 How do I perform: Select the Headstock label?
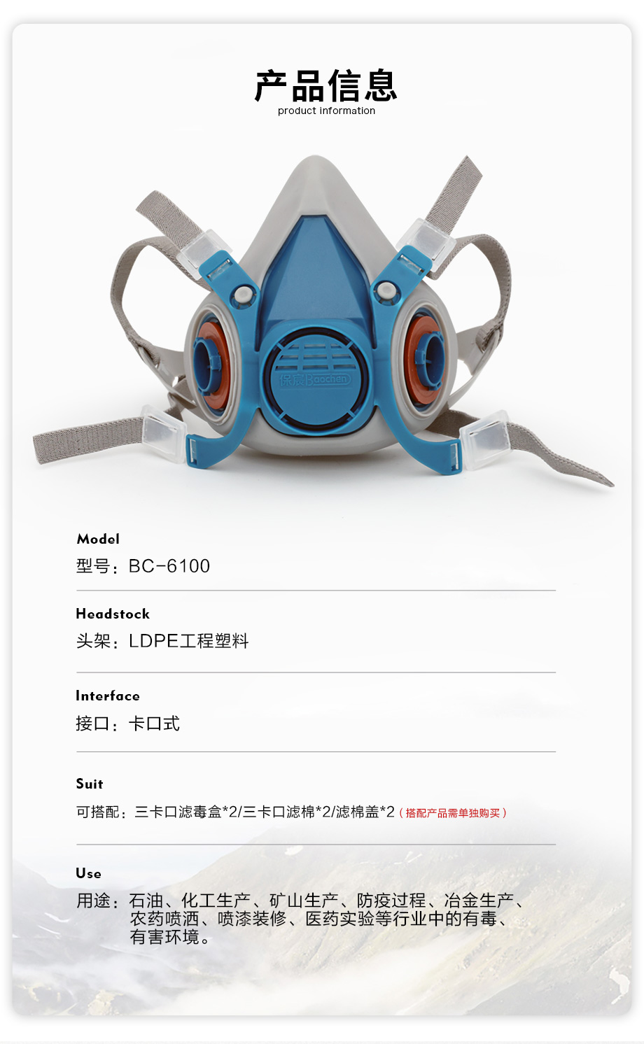[x=113, y=614]
